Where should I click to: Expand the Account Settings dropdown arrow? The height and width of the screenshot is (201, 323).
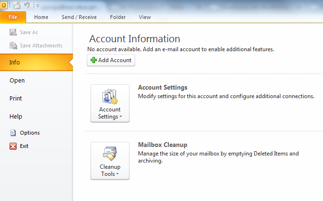(121, 116)
